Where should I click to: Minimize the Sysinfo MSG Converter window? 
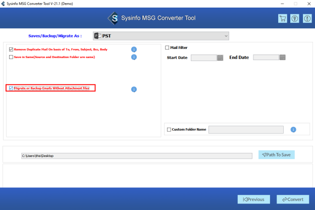[282, 4]
